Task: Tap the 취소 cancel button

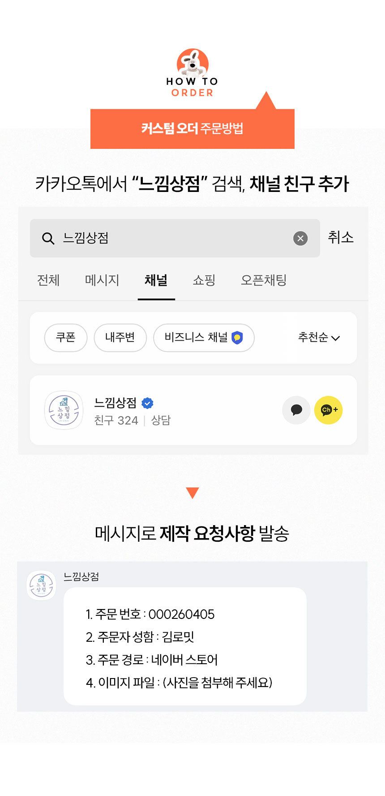Action: (x=341, y=237)
